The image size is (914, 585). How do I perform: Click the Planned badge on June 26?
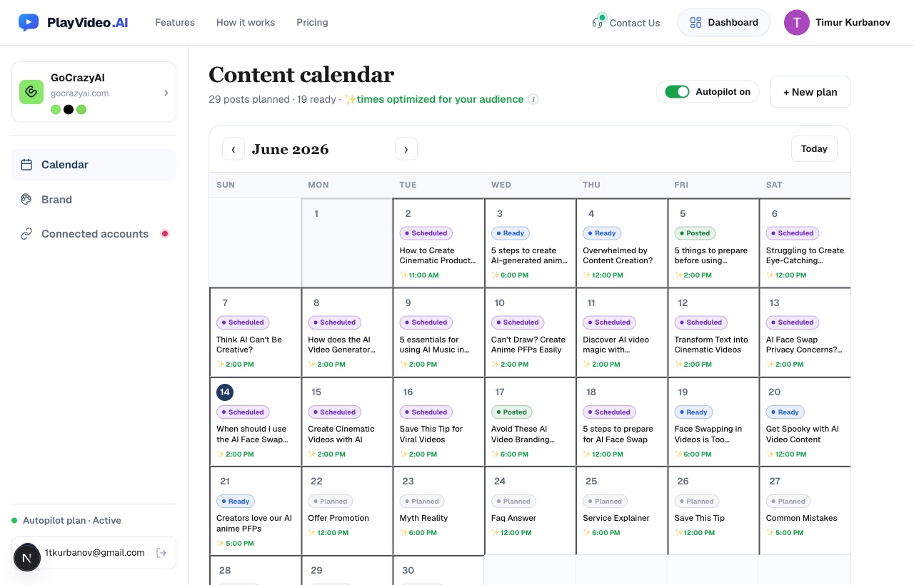[x=696, y=502]
